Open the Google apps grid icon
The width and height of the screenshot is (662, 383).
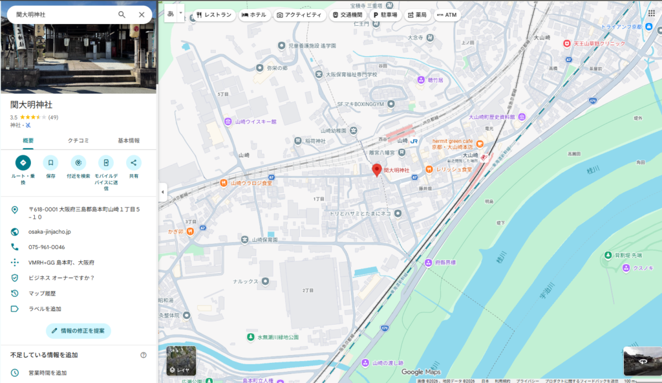652,13
